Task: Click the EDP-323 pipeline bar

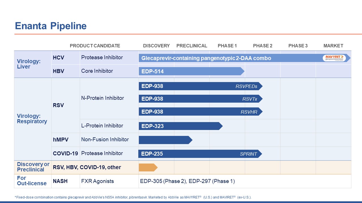Action: (180, 126)
